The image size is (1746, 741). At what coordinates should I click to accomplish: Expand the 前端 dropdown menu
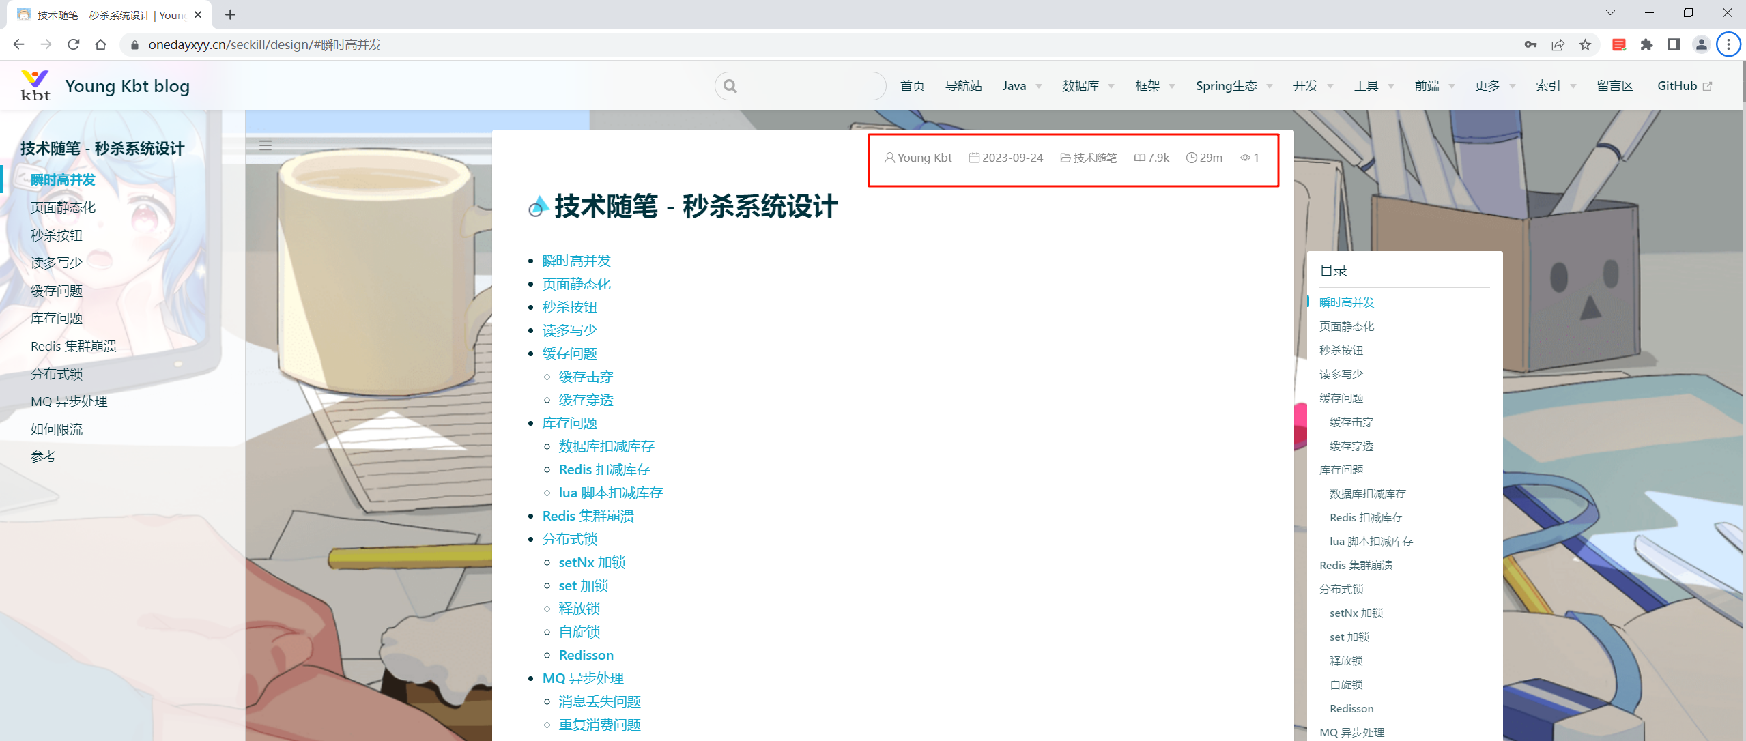(1434, 86)
